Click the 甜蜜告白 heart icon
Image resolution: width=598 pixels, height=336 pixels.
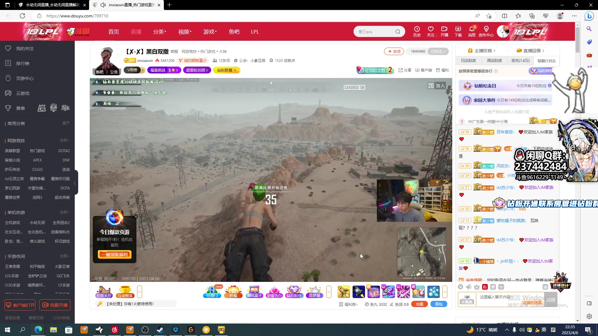(x=274, y=292)
